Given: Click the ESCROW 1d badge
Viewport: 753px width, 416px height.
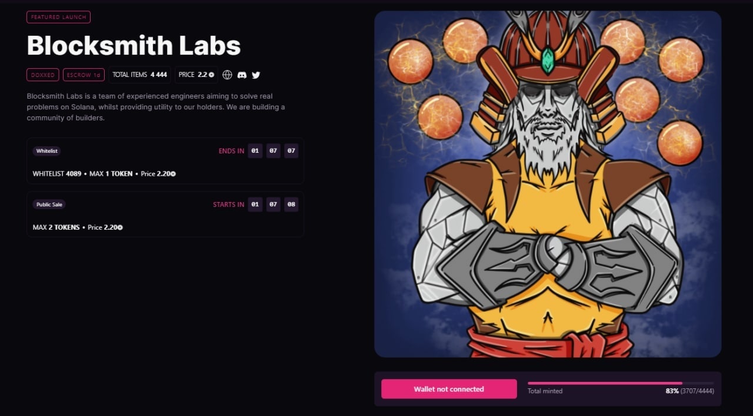Looking at the screenshot, I should (84, 75).
